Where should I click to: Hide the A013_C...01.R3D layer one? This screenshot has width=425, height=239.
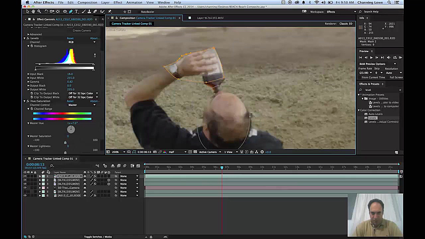coord(25,176)
